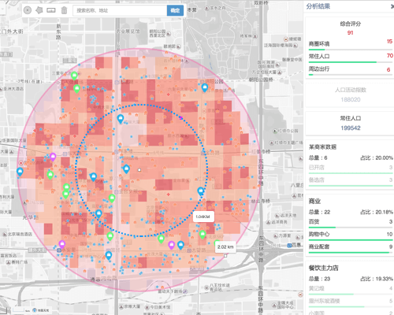Click the 1.04KM radius label
This screenshot has height=315, width=394.
point(203,217)
